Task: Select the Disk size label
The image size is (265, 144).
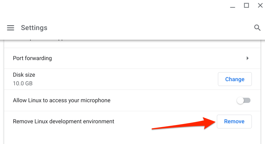Action: (24, 75)
